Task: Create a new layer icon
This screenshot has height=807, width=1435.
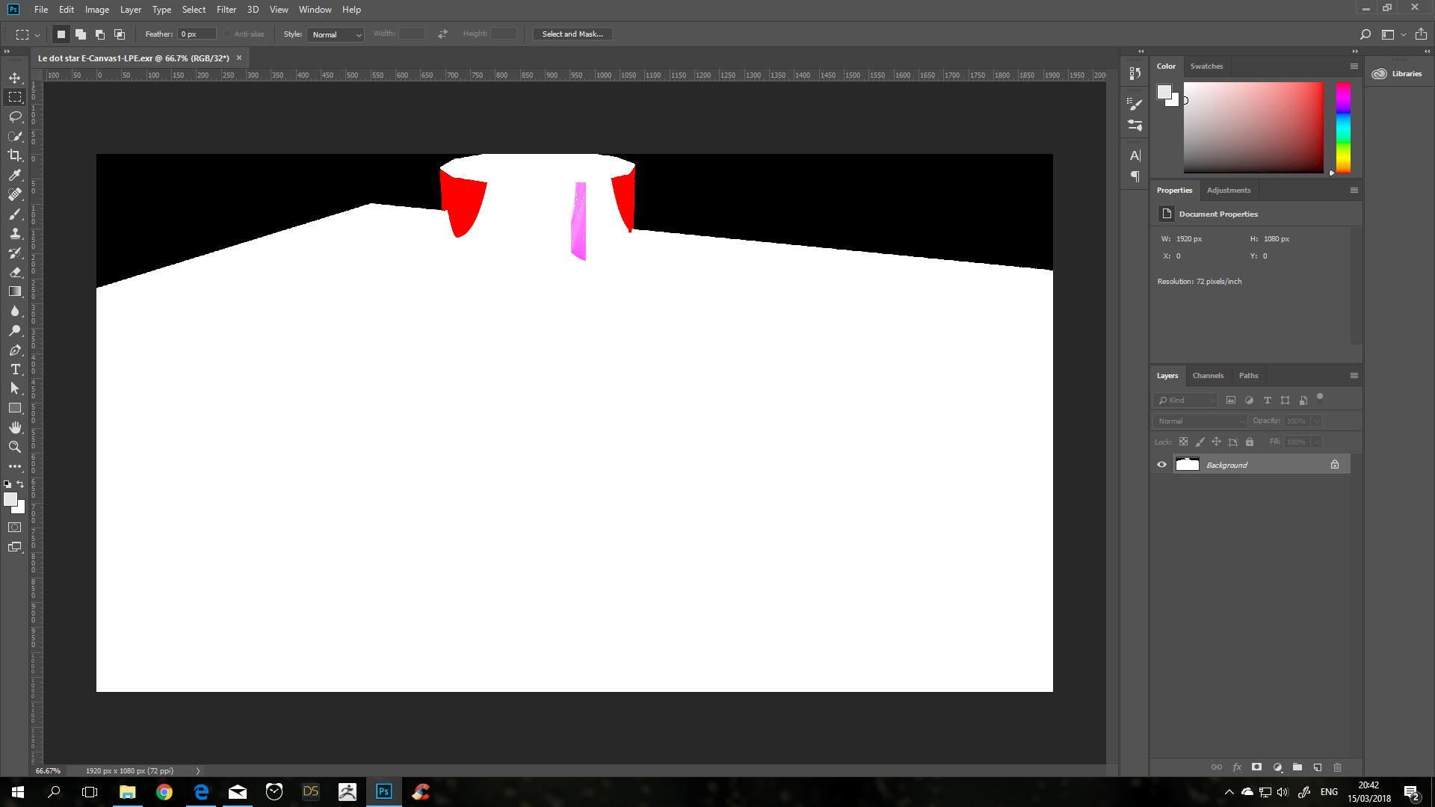Action: click(x=1318, y=767)
